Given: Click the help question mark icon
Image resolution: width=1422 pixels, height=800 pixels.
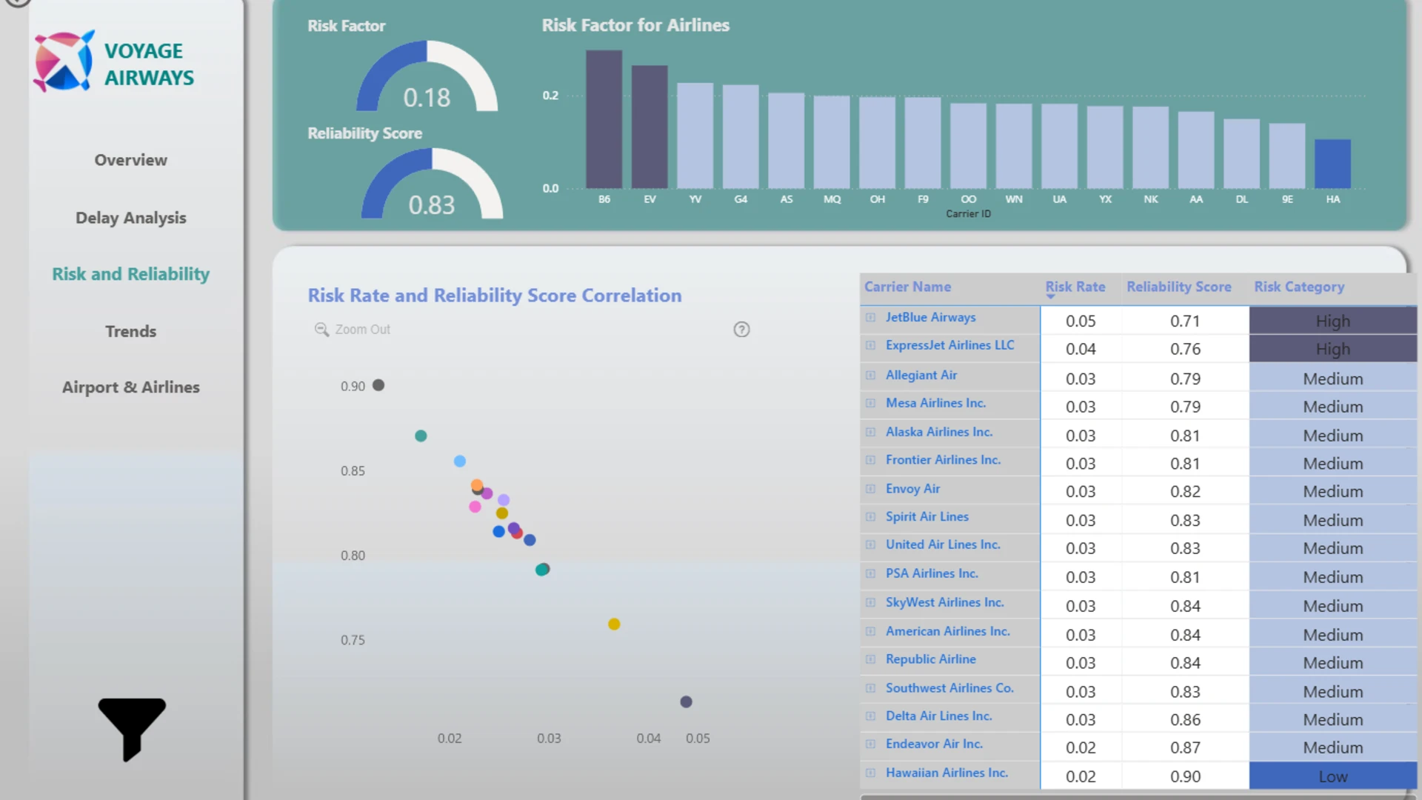Looking at the screenshot, I should tap(741, 330).
